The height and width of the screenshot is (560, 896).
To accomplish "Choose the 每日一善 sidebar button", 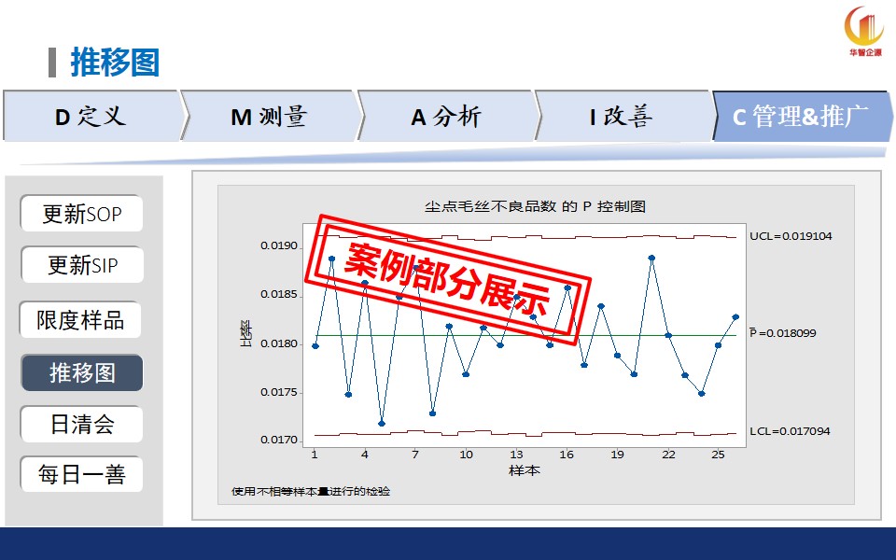I will [x=81, y=475].
